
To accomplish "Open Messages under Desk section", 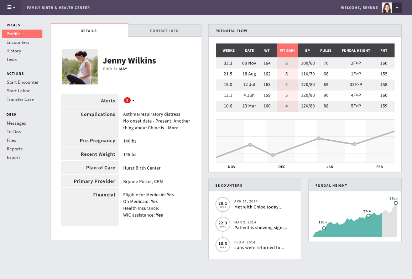I will [16, 123].
